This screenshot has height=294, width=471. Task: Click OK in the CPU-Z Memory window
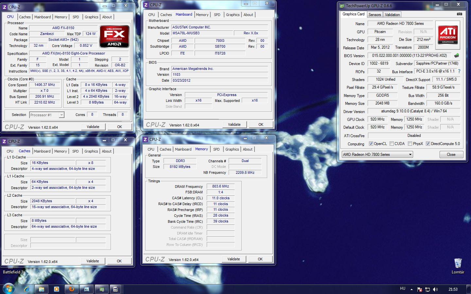(260, 259)
